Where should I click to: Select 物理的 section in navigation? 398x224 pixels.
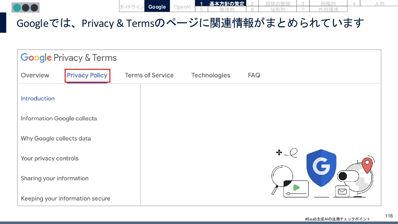(x=227, y=9)
